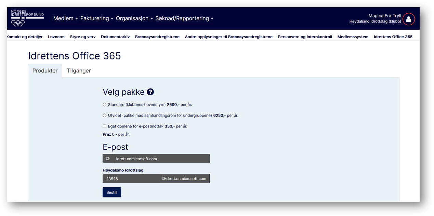The height and width of the screenshot is (216, 434).
Task: Click the E-post section heading
Action: point(115,147)
